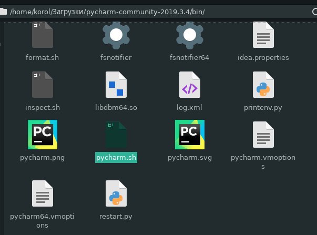Click the format.sh file name
This screenshot has height=235, width=317.
tap(42, 57)
